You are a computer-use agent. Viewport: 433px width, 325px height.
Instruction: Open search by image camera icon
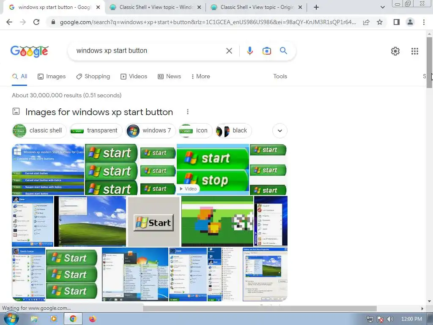(266, 51)
